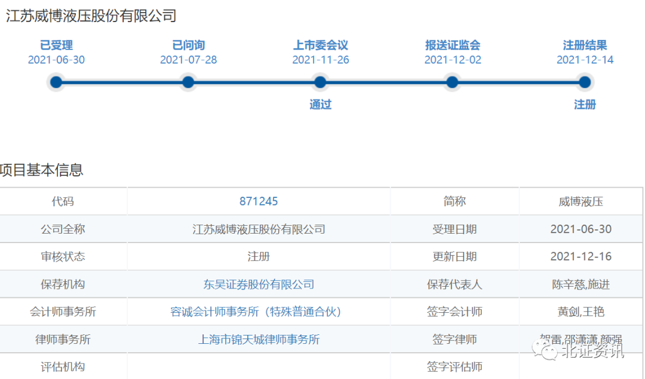645x379 pixels.
Task: Open the stock code 871245 link
Action: pyautogui.click(x=259, y=201)
